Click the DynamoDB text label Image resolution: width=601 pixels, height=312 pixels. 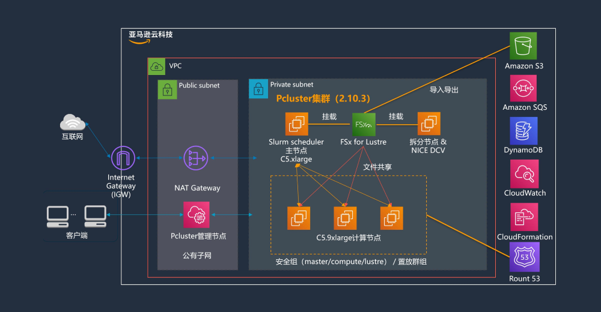523,150
